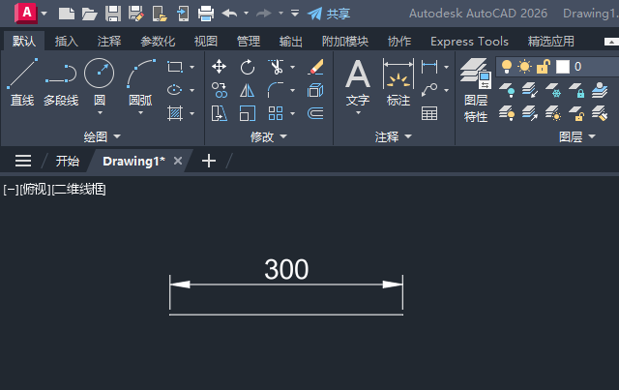Open the Start (开始) file tab
Viewport: 619px width, 390px height.
click(67, 162)
